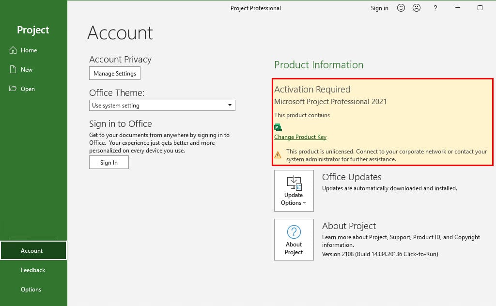Click the Office Theme dropdown arrow
The height and width of the screenshot is (306, 496).
[230, 105]
